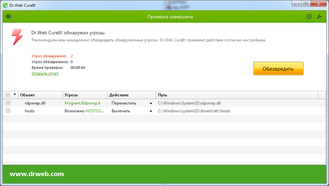This screenshot has width=329, height=186.
Task: Close the Dr.Web CureIt! window
Action: click(x=318, y=3)
